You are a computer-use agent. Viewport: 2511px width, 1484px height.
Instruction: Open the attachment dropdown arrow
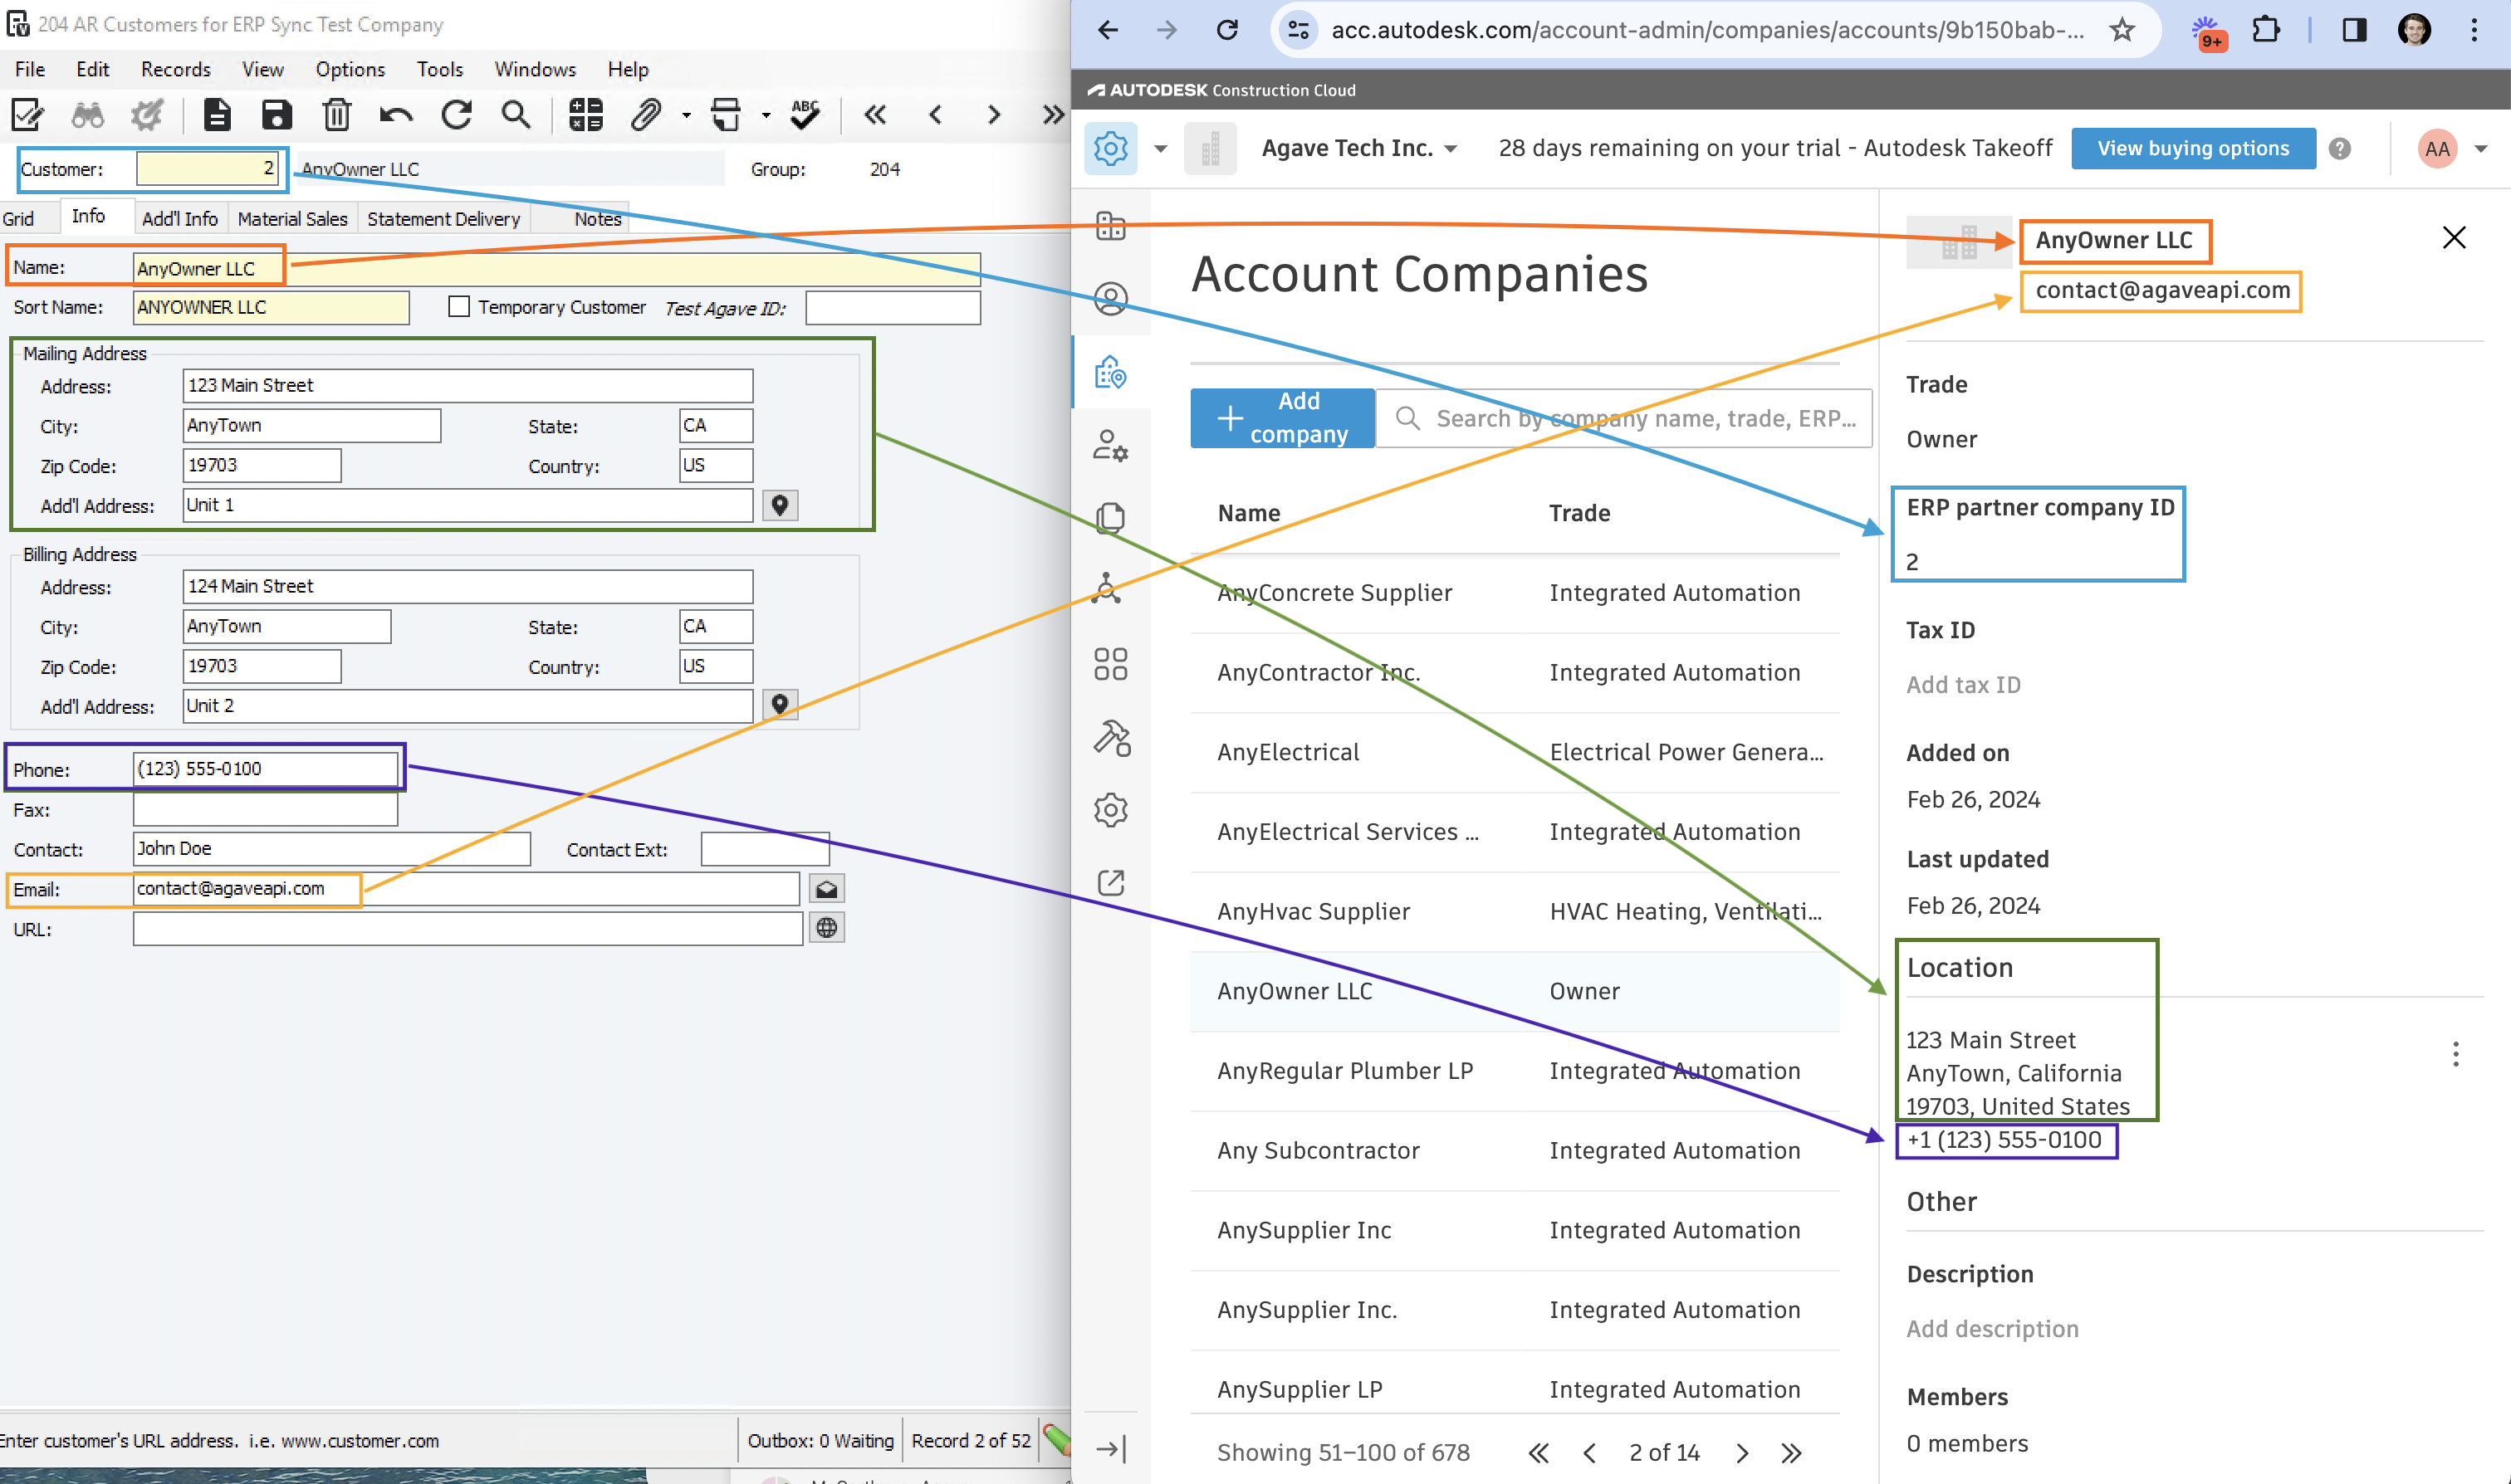click(x=686, y=116)
